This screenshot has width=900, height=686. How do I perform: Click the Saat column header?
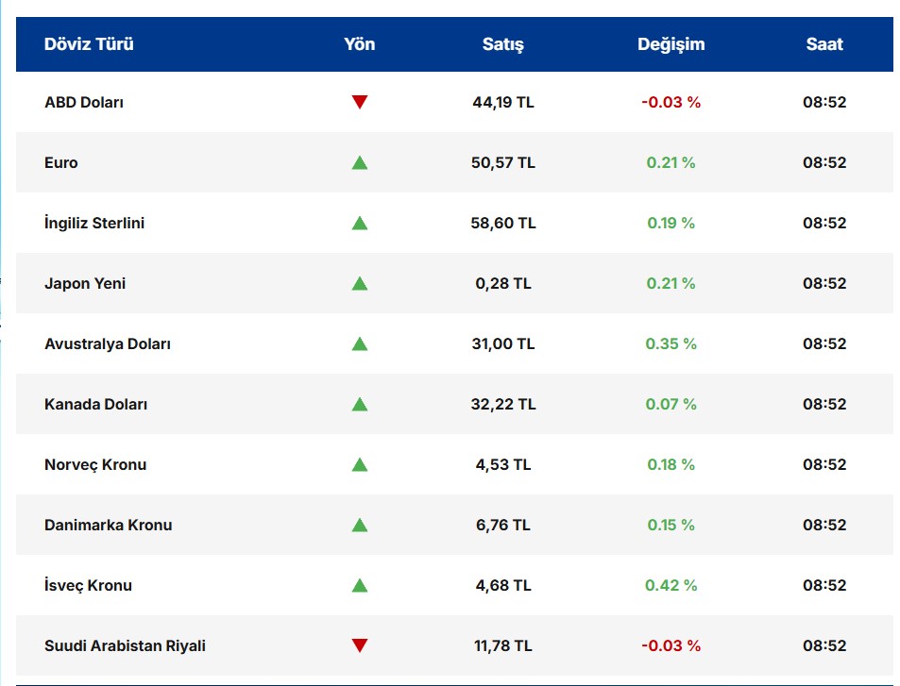tap(824, 44)
